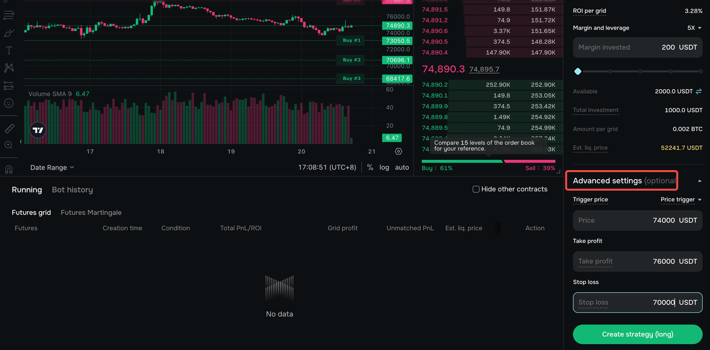Viewport: 710px width, 350px height.
Task: Toggle the magnet snap mode
Action: point(9,169)
